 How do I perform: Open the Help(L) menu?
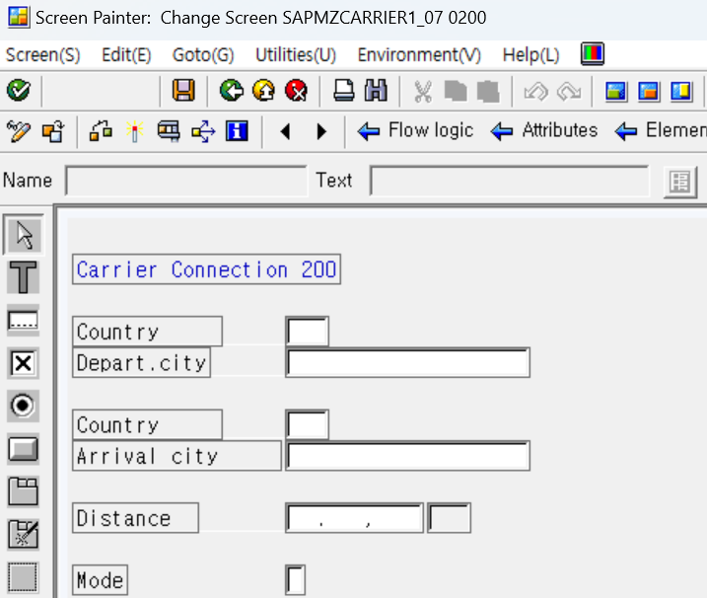tap(531, 55)
